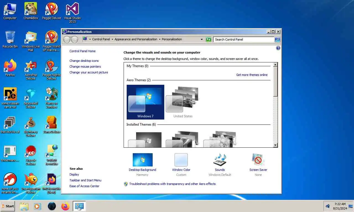Select the Windows Live Mail desktop icon
Viewport: 354px width, 212px height.
(31, 41)
